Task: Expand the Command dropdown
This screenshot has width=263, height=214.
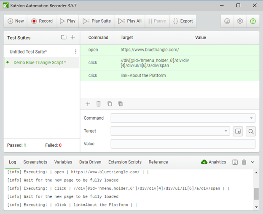Action: pyautogui.click(x=251, y=118)
